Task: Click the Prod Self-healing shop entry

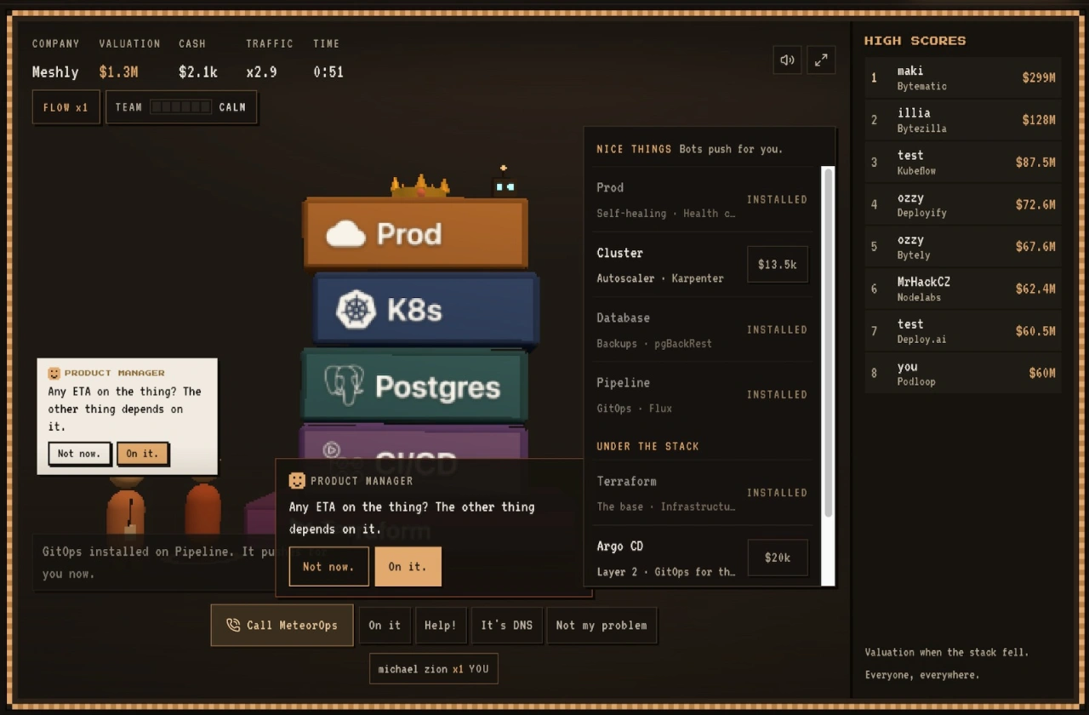Action: pyautogui.click(x=702, y=199)
